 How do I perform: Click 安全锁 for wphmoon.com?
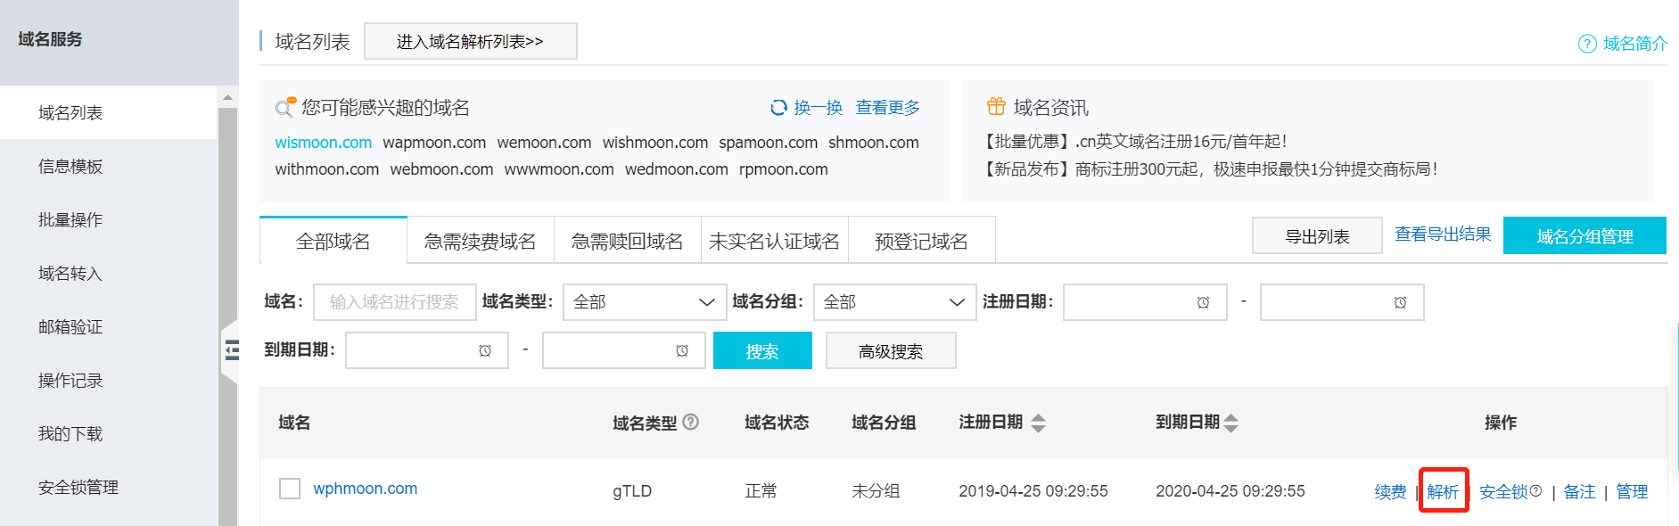click(1503, 491)
